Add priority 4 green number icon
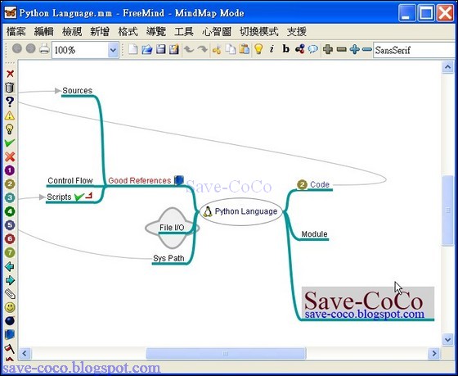 (x=10, y=211)
